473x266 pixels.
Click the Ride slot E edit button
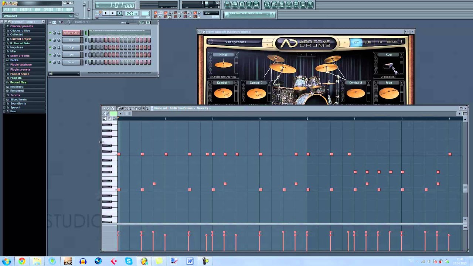tap(402, 82)
